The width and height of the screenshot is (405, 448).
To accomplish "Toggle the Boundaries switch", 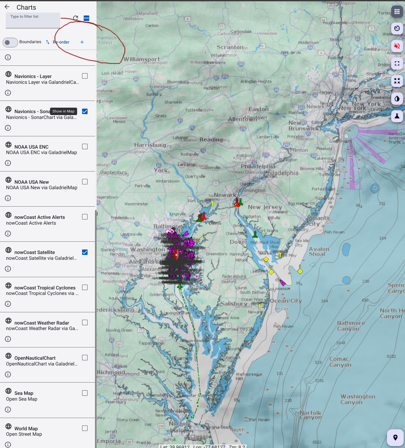I will pos(10,42).
